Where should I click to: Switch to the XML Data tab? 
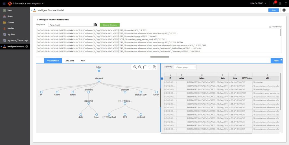70,60
